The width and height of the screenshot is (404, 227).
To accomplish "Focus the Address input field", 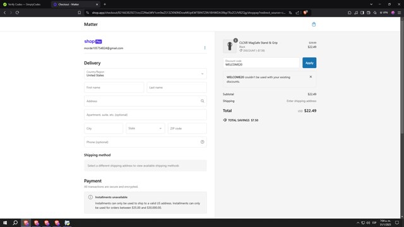I will pos(145,101).
